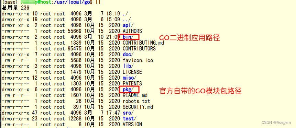This screenshot has height=128, width=296.
Task: Select the doc/ directory name
Action: click(x=128, y=55)
